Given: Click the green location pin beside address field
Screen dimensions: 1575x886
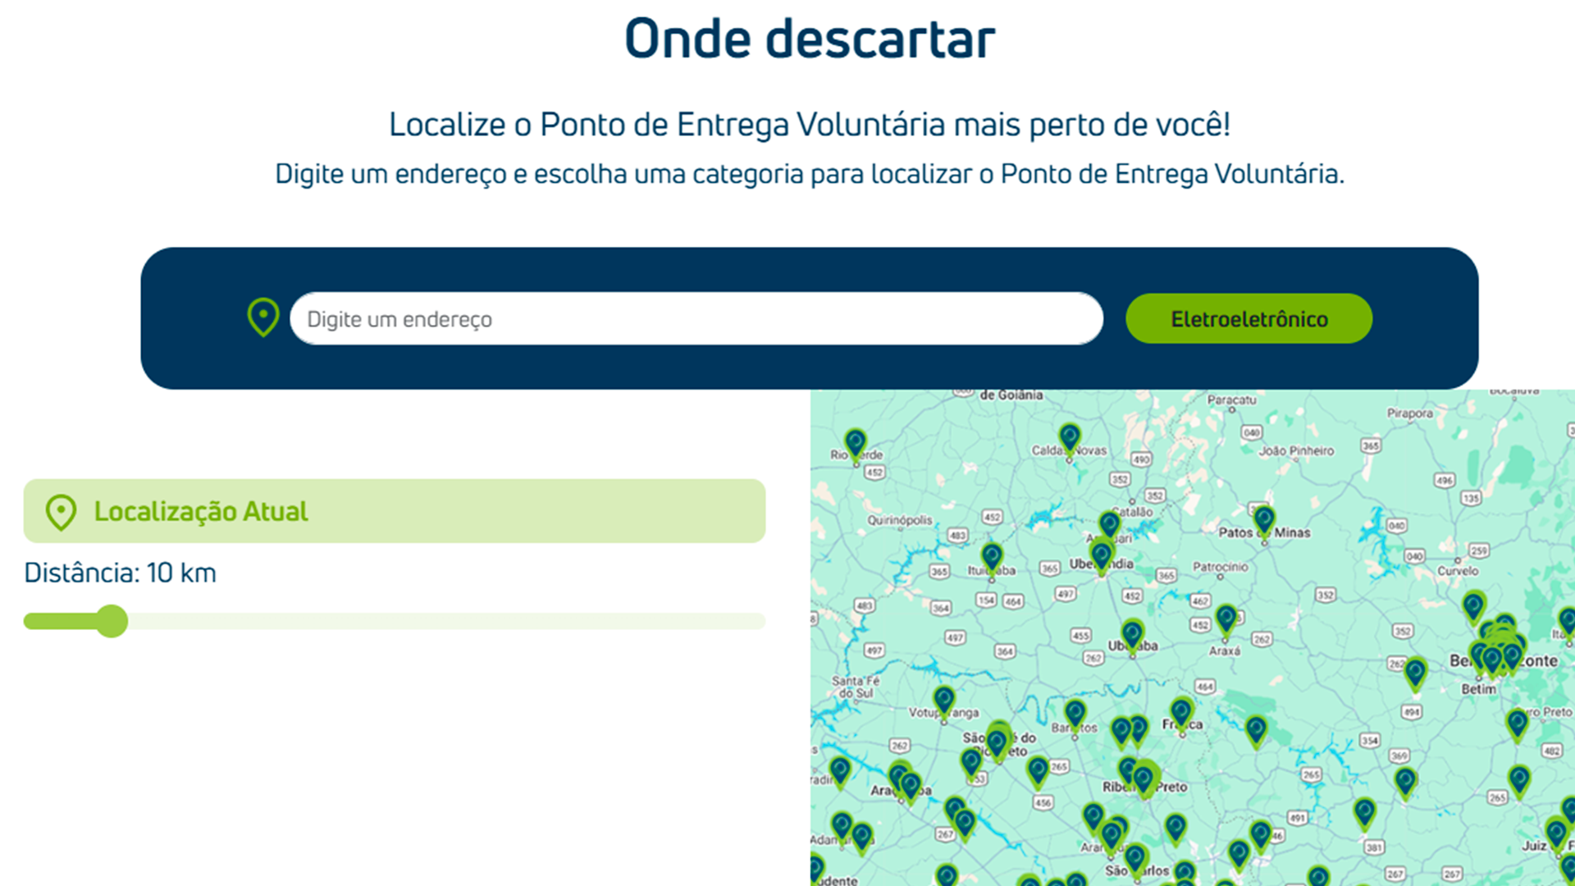Looking at the screenshot, I should click(x=263, y=317).
